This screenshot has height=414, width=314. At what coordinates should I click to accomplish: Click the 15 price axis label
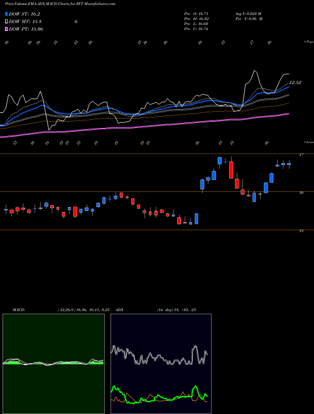point(301,231)
